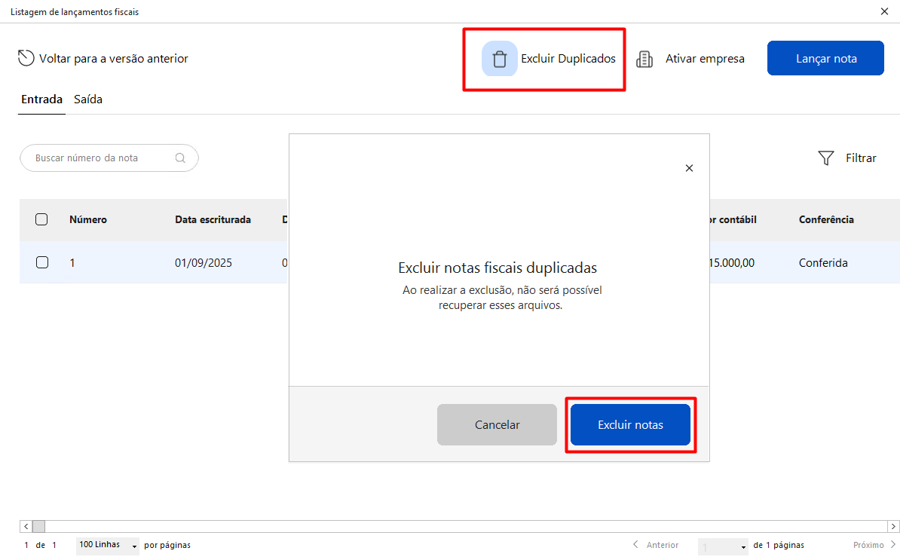Click the Voltar para a versão anterior icon
900x560 pixels.
coord(26,58)
